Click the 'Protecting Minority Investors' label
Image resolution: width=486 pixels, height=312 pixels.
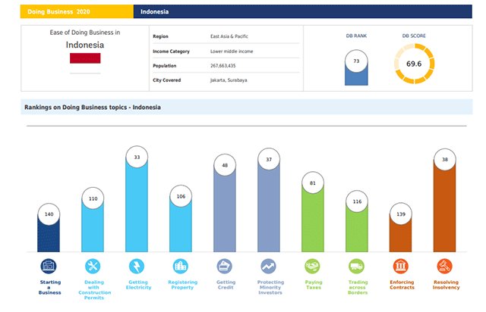pyautogui.click(x=270, y=287)
